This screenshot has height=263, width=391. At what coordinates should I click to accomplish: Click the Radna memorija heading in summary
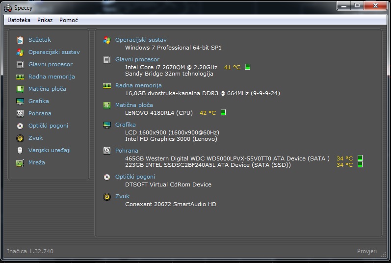pyautogui.click(x=138, y=85)
